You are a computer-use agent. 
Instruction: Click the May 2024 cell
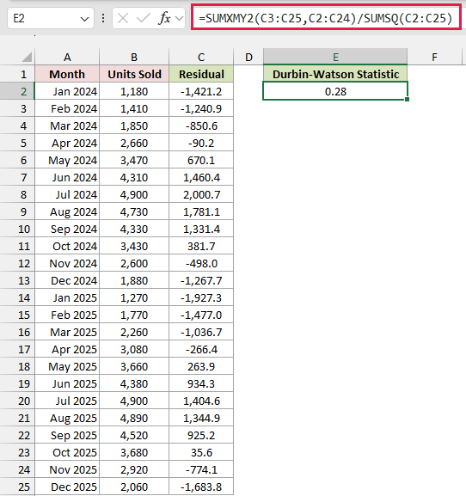click(67, 160)
